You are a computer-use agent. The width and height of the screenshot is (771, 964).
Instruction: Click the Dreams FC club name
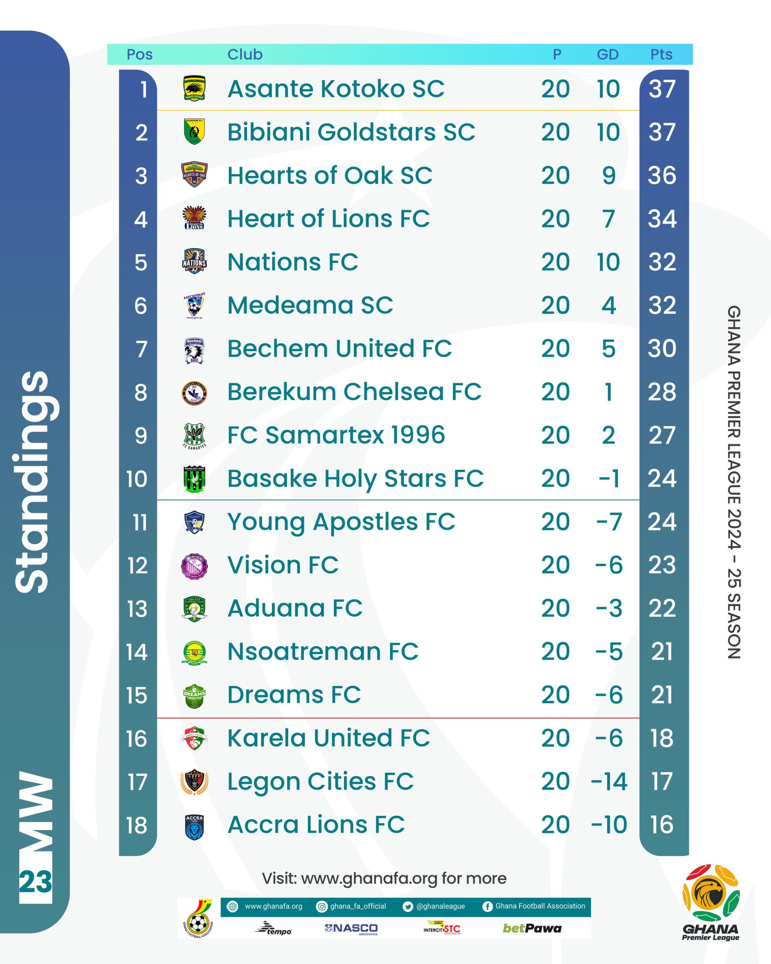pyautogui.click(x=294, y=695)
